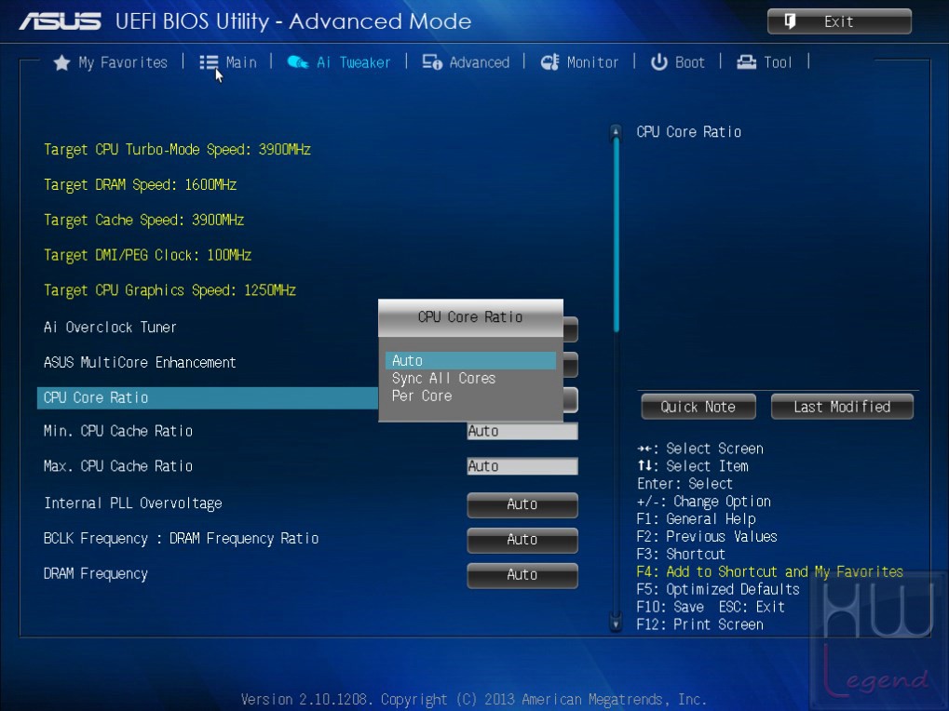Open DRAM Frequency dropdown

tap(522, 575)
